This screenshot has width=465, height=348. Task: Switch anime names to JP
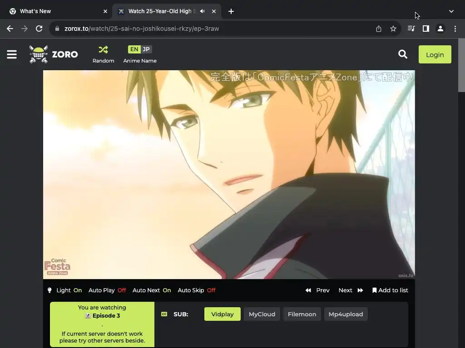pos(146,49)
